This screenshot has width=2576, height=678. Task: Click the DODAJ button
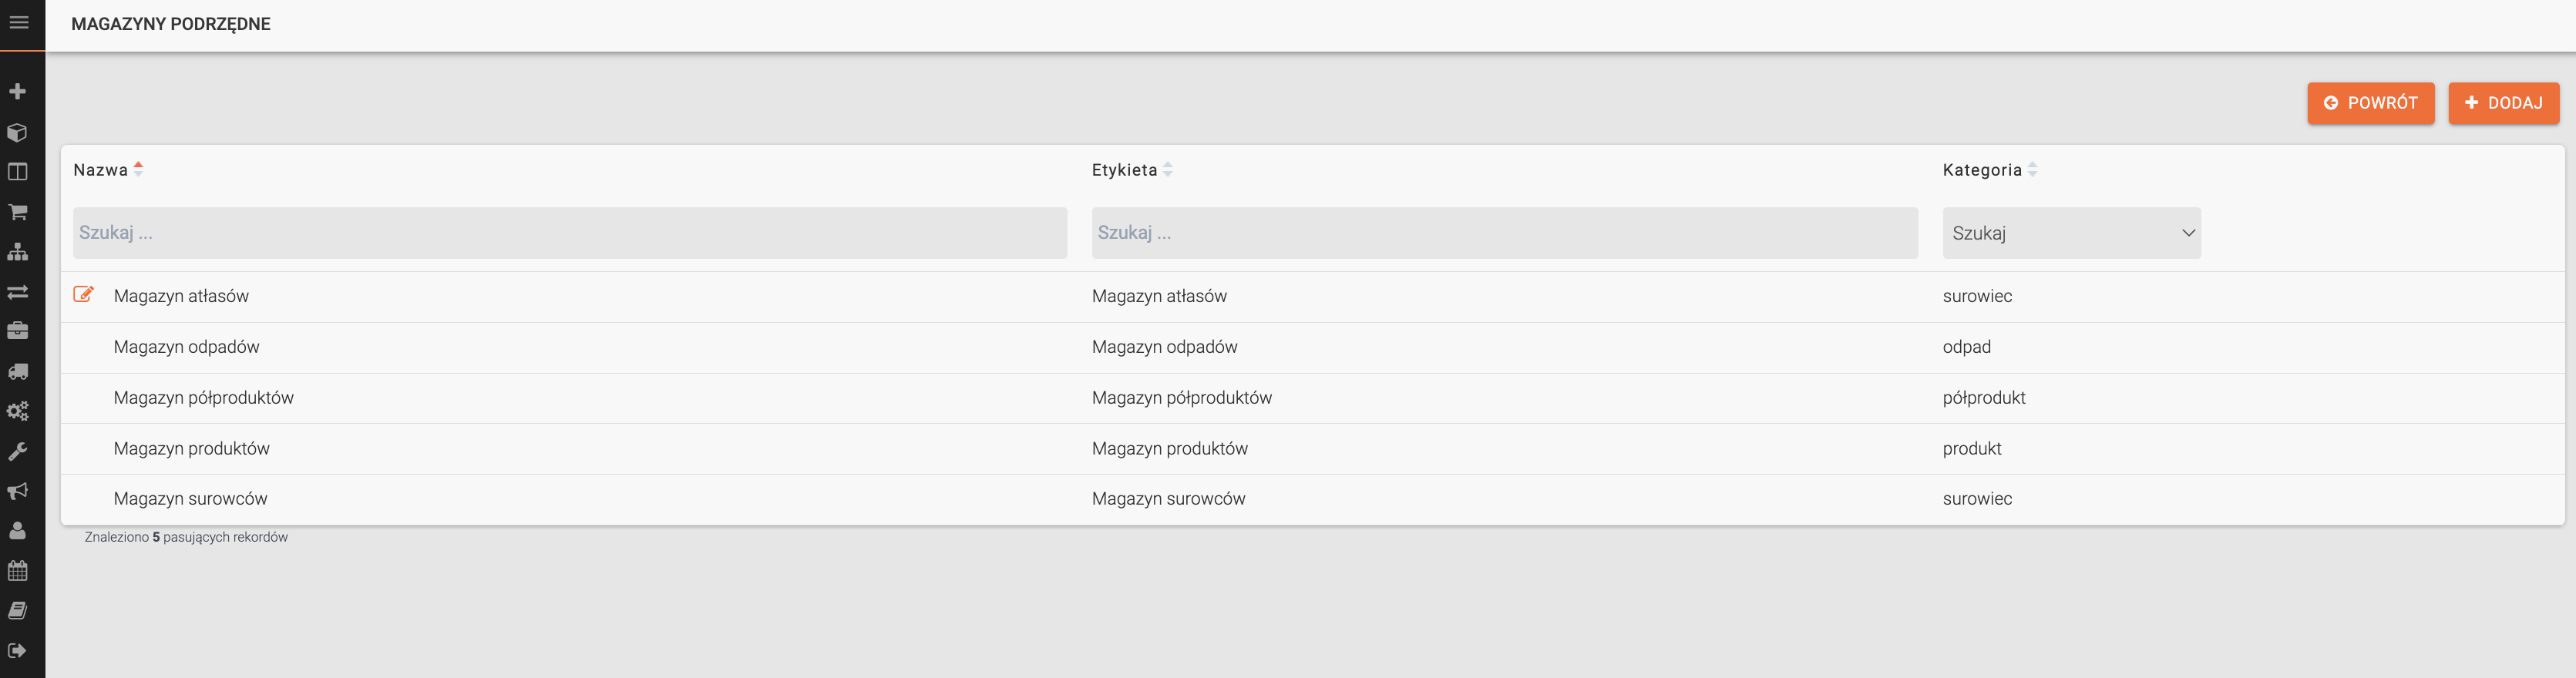click(x=2503, y=103)
